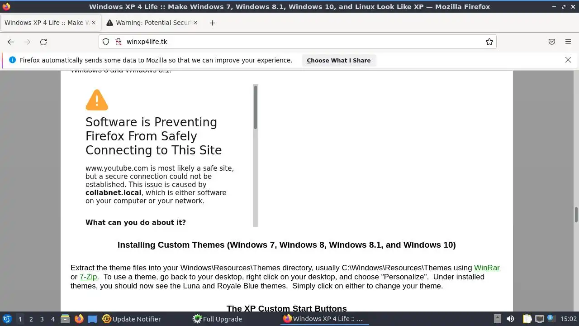The height and width of the screenshot is (326, 579).
Task: Close the Warning: Potential Security tab
Action: coord(195,23)
